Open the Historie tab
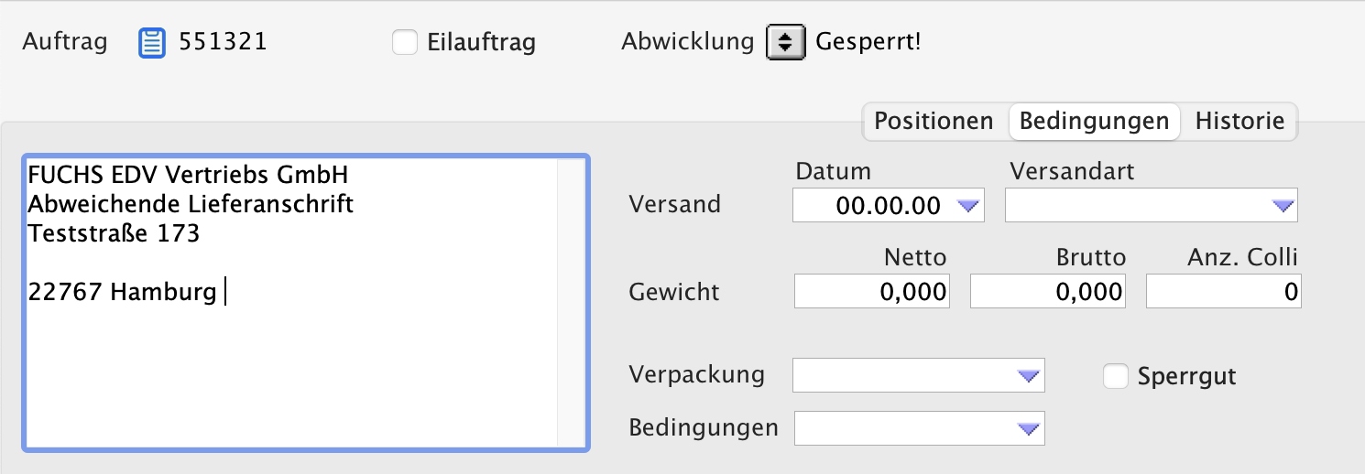The height and width of the screenshot is (474, 1365). point(1239,121)
